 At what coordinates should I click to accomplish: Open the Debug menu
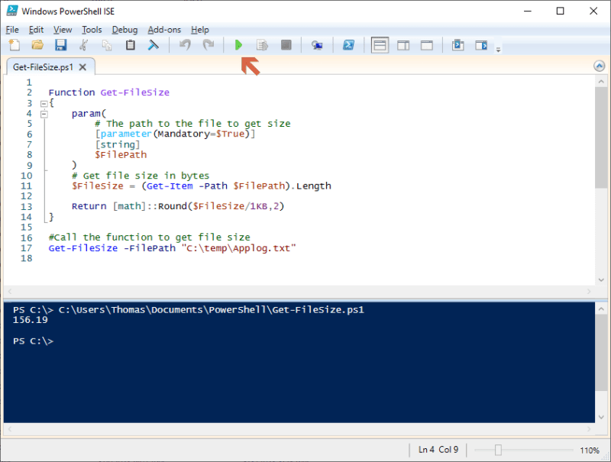[x=124, y=30]
